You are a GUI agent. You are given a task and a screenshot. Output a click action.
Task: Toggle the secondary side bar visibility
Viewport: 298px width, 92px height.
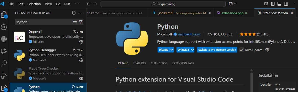click(x=286, y=4)
